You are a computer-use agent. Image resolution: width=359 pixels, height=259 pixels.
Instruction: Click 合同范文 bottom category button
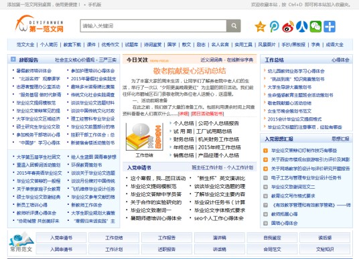tap(272, 249)
